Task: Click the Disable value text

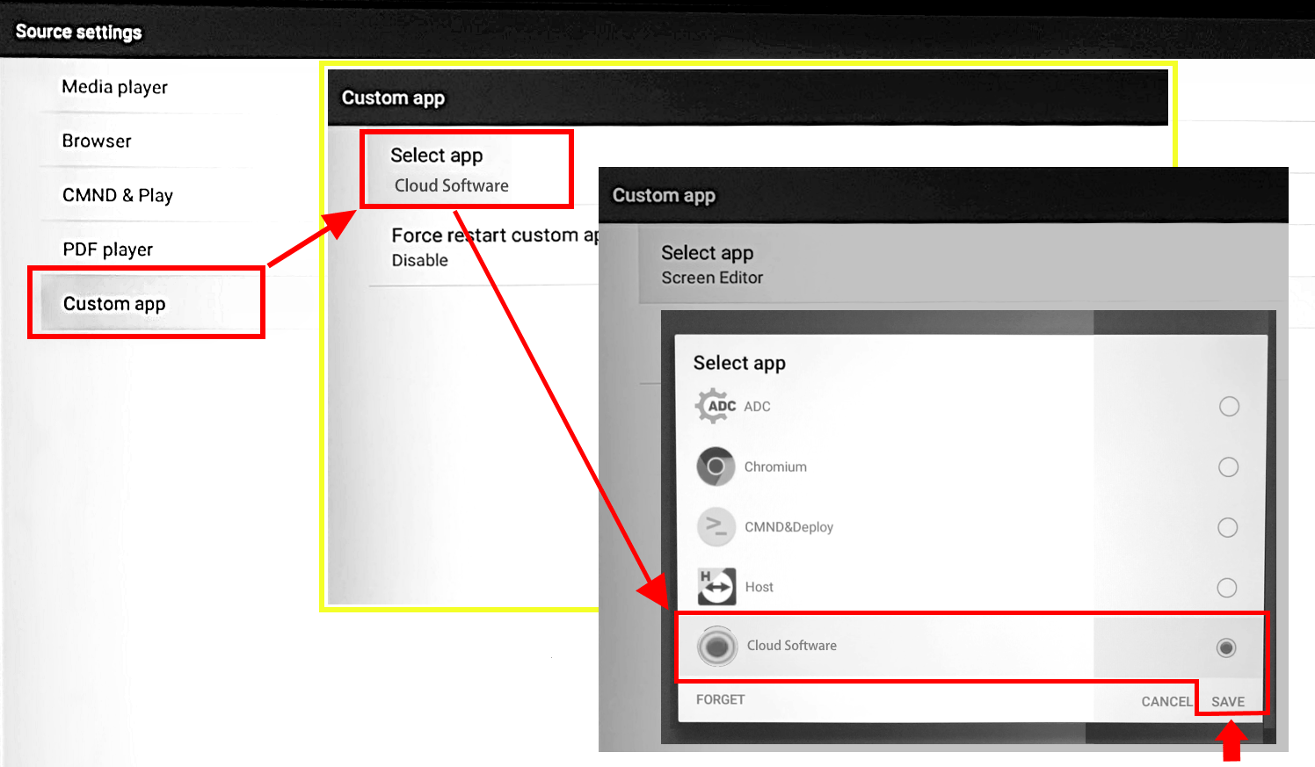Action: (420, 260)
